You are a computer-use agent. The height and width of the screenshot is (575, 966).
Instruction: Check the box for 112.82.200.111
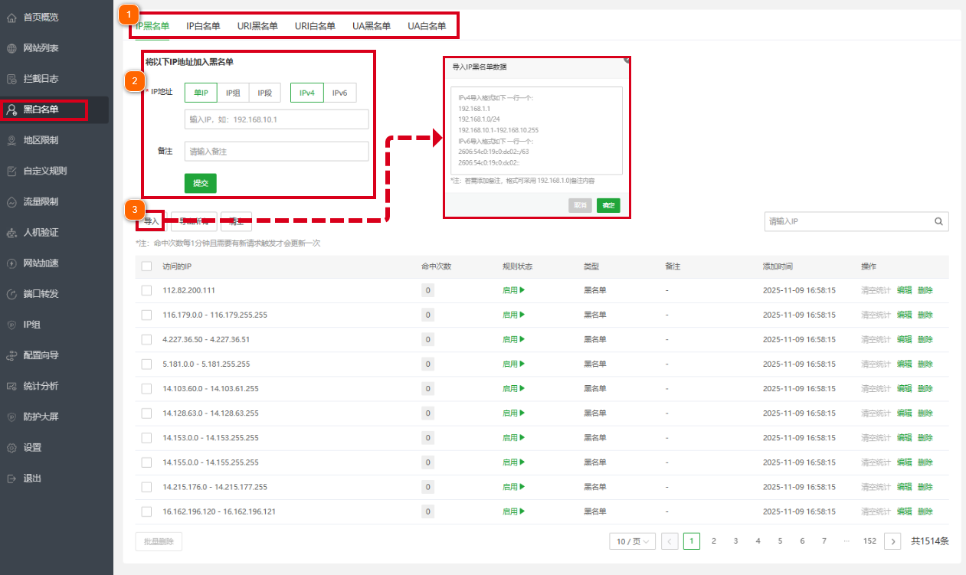147,291
